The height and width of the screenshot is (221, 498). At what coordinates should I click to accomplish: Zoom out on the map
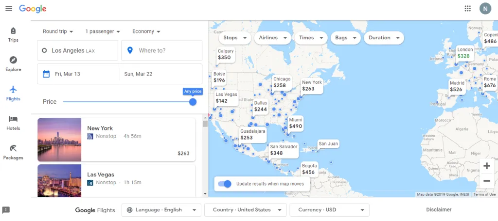pos(486,181)
